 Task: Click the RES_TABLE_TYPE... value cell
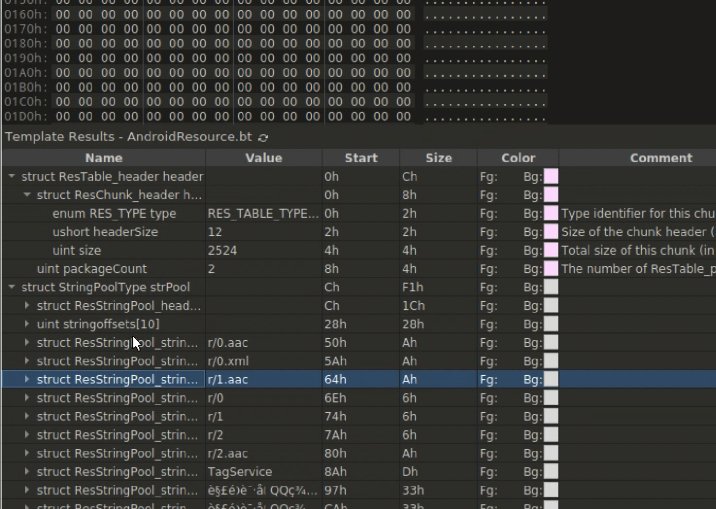263,213
